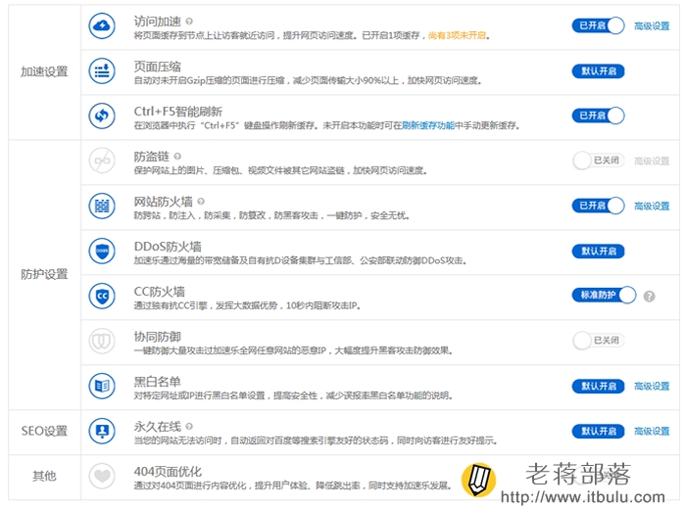This screenshot has height=507, width=686.
Task: Click question mark beside CC防火墙 toggle
Action: pyautogui.click(x=649, y=297)
